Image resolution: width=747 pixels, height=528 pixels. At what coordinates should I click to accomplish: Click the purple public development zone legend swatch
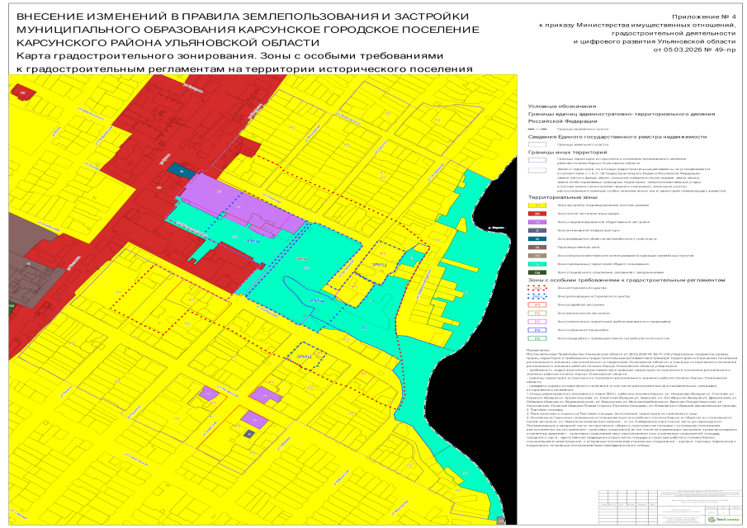(x=537, y=221)
